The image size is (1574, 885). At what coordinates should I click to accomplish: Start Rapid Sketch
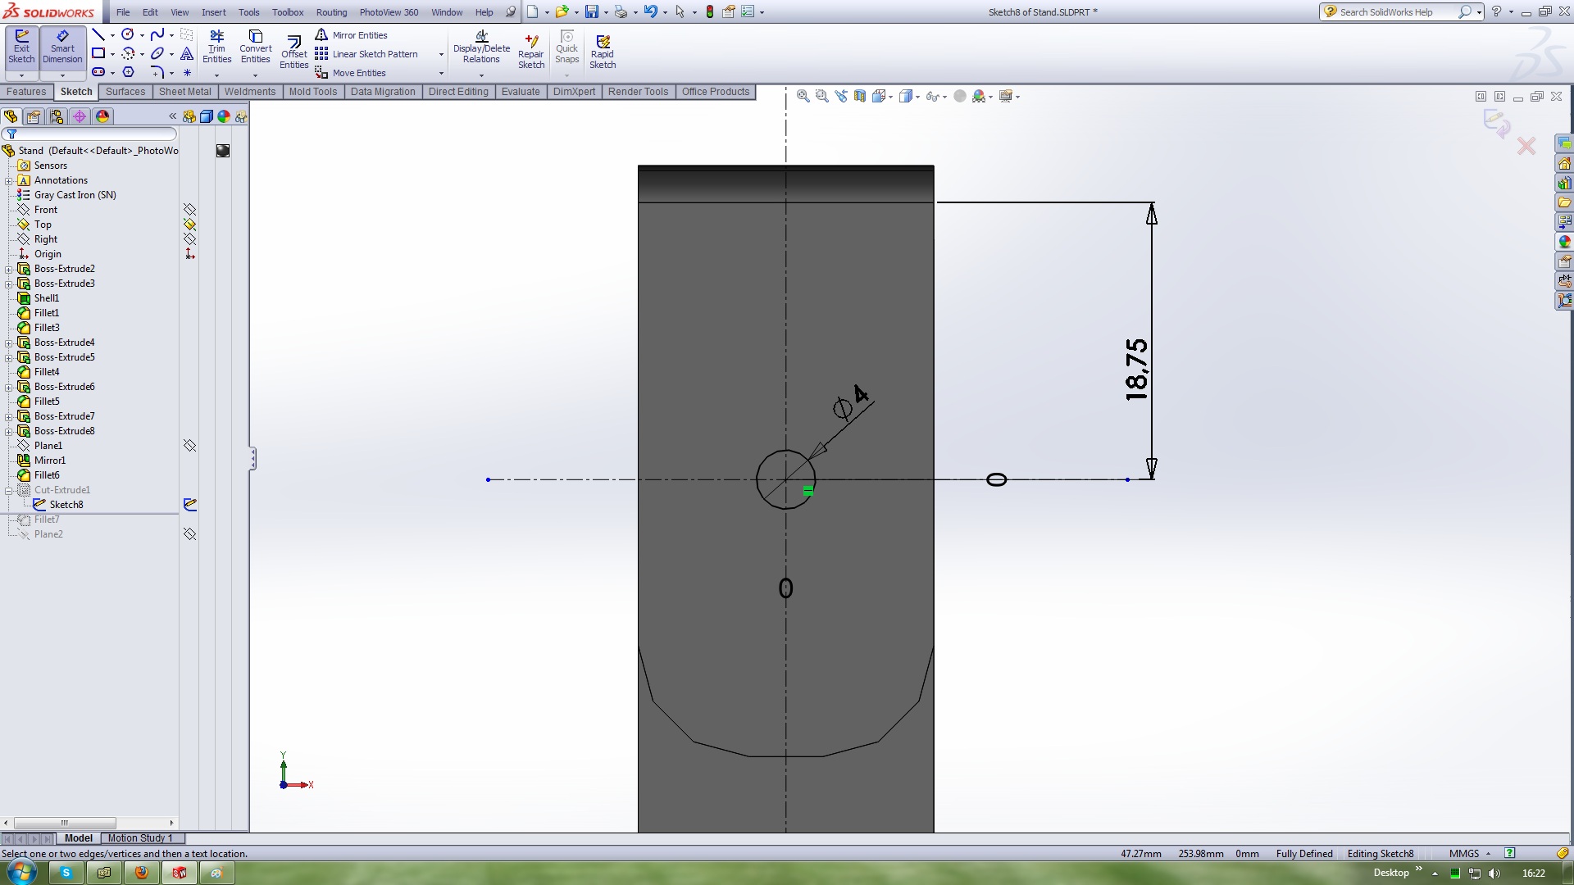(603, 52)
